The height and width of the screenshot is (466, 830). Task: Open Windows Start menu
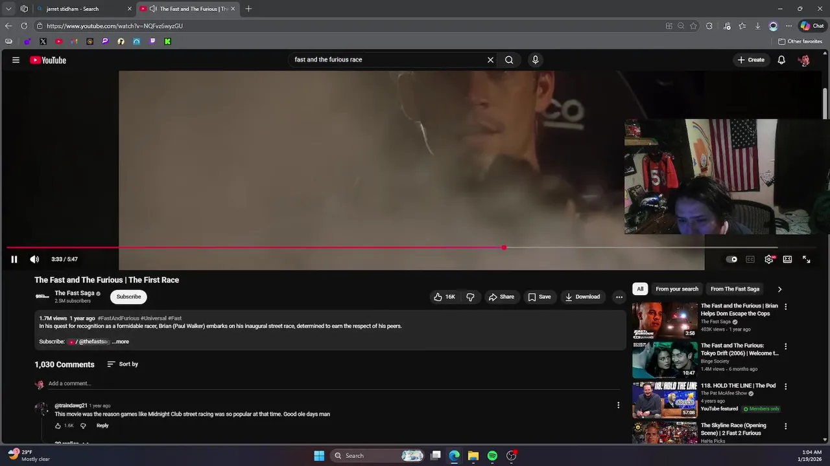(319, 456)
